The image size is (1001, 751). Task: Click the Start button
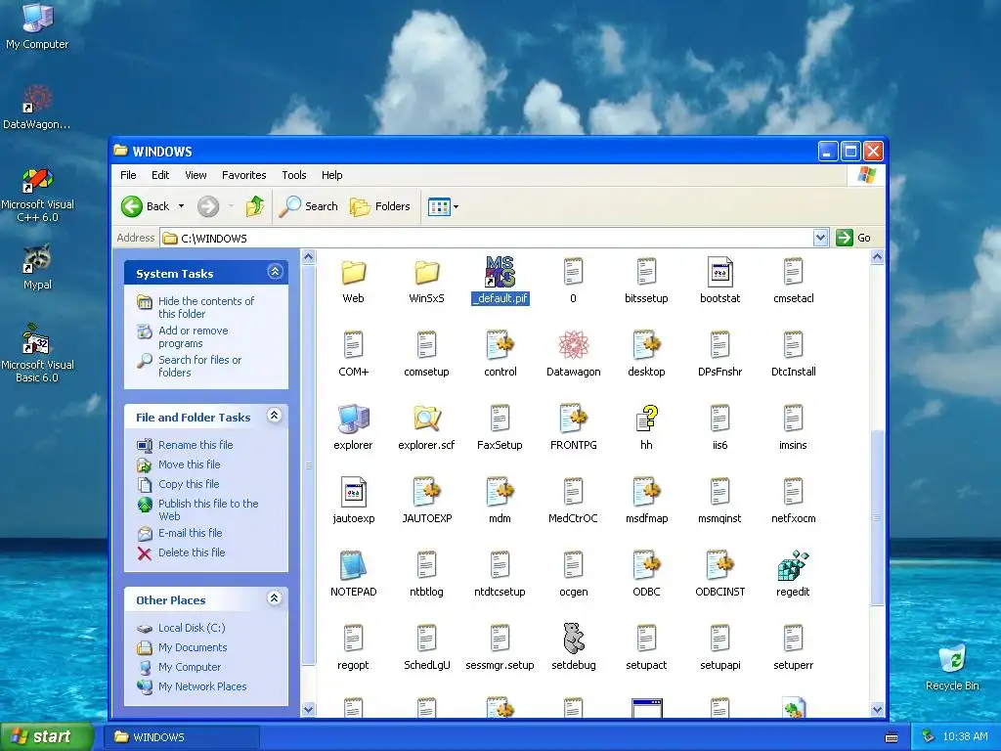(46, 736)
